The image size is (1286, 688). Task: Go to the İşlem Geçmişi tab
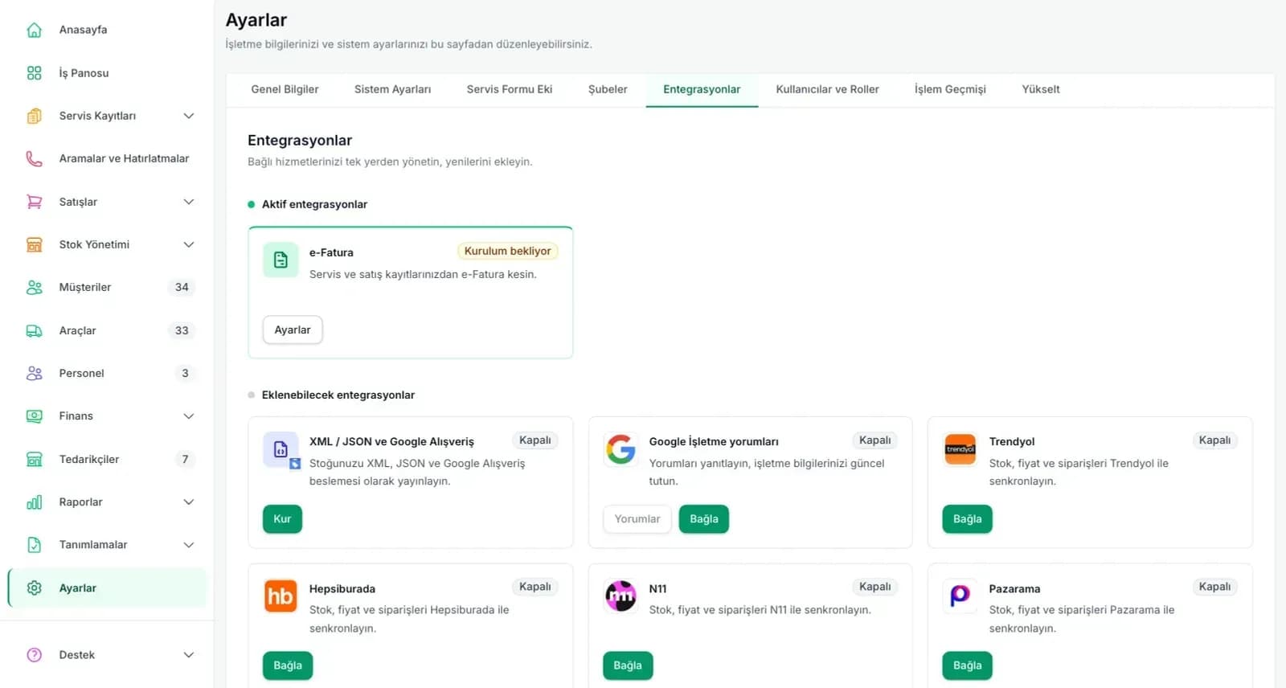pyautogui.click(x=950, y=89)
